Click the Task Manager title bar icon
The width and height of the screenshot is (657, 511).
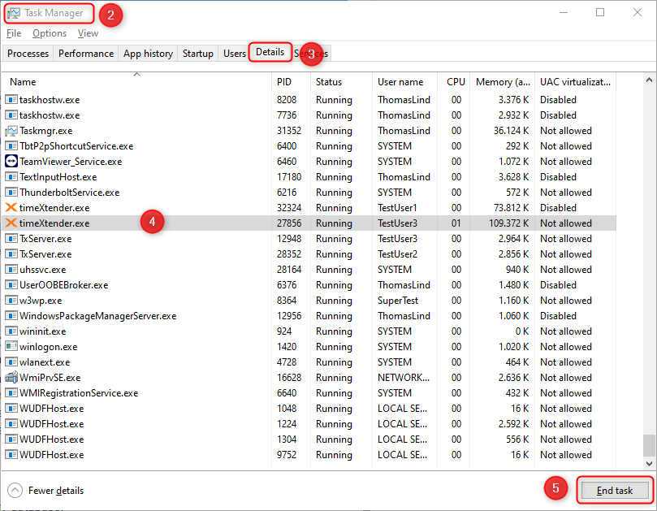pyautogui.click(x=14, y=14)
